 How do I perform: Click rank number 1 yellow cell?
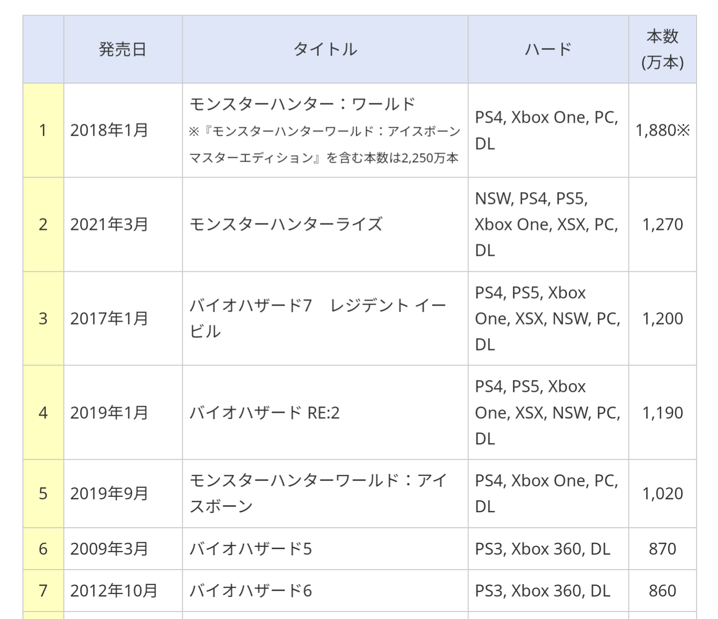(x=43, y=130)
